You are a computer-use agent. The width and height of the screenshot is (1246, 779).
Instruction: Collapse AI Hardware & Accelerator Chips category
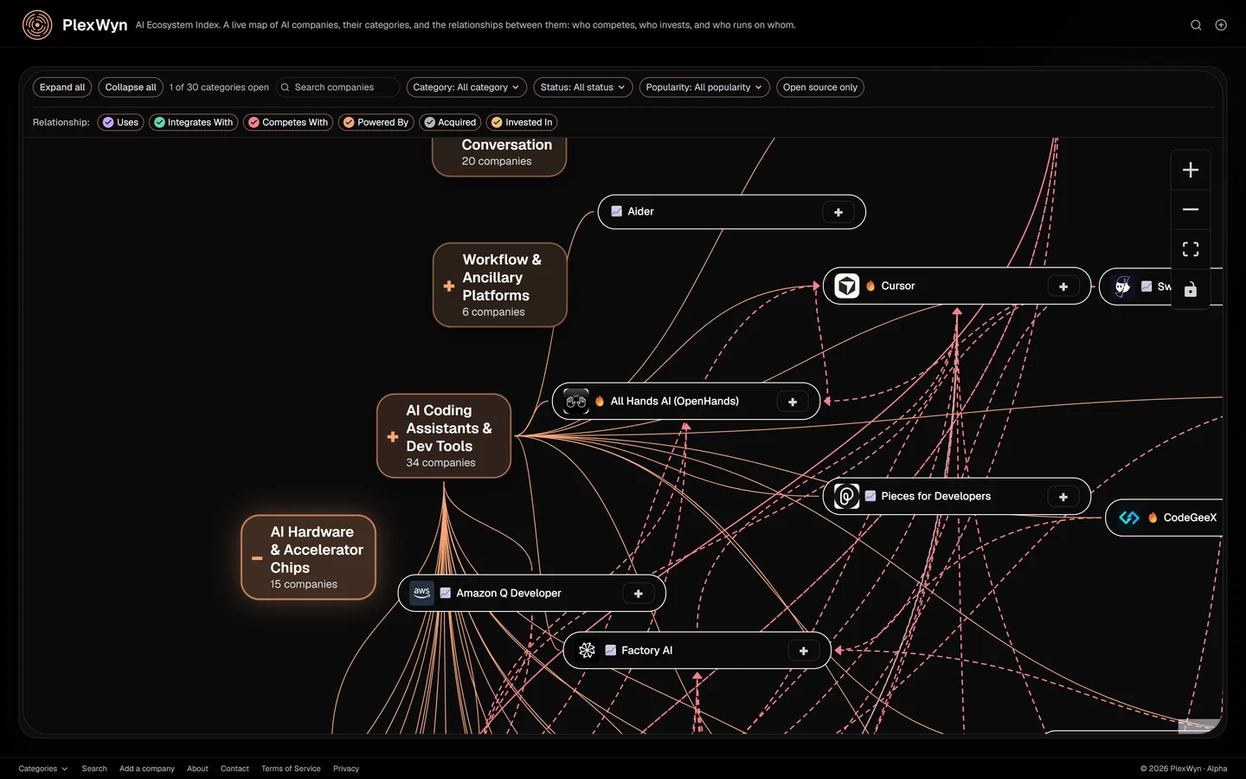(x=257, y=558)
